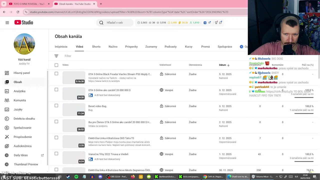Viewport: 320px width, 180px height.
Task: Open Jazyky in the sidebar
Action: coord(18,109)
